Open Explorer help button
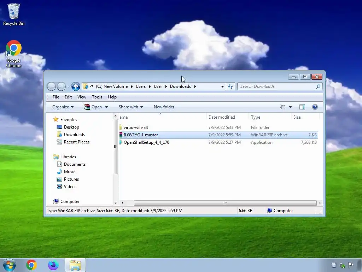This screenshot has height=272, width=362. point(315,107)
